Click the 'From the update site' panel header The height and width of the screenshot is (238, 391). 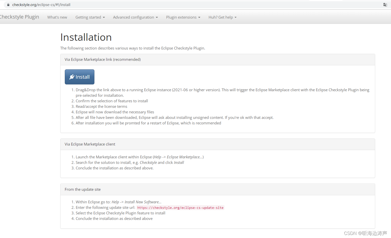[x=218, y=189]
